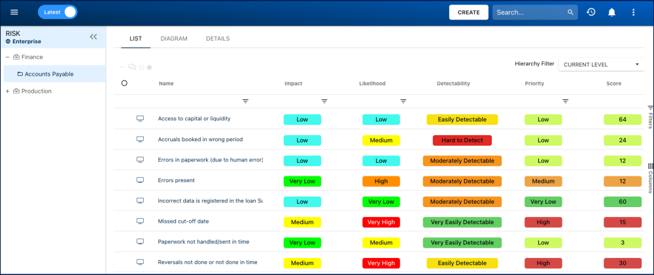Sort by the Priority column header

(534, 84)
